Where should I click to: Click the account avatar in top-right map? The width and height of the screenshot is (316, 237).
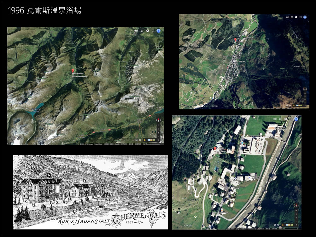click(x=305, y=17)
